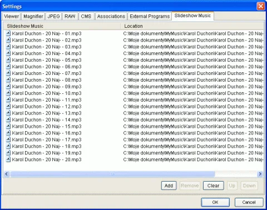Click the disabled Up button
267x210 pixels.
[232, 186]
